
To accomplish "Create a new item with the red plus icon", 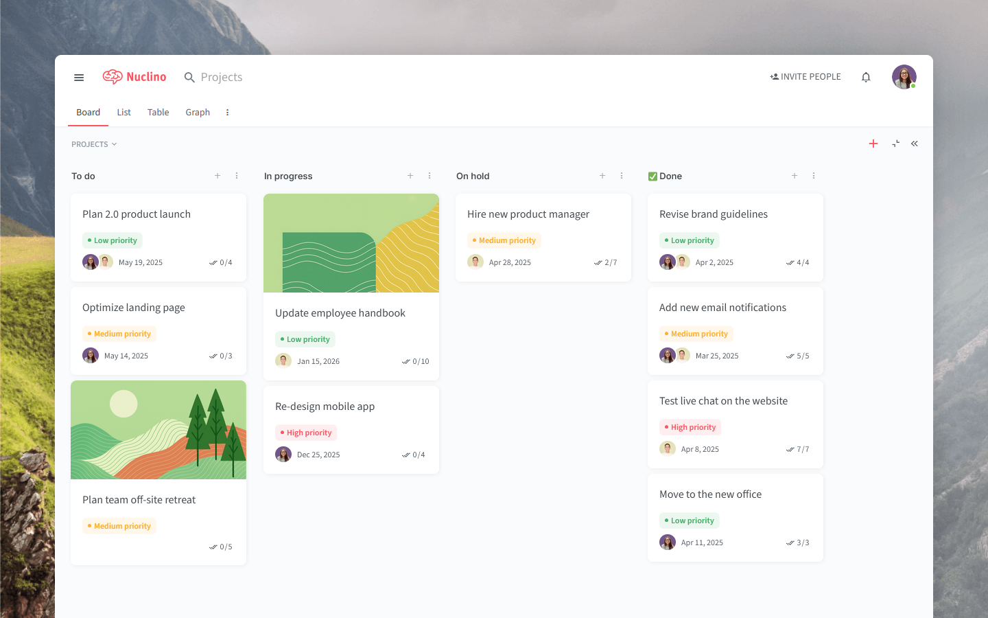I will pos(873,144).
